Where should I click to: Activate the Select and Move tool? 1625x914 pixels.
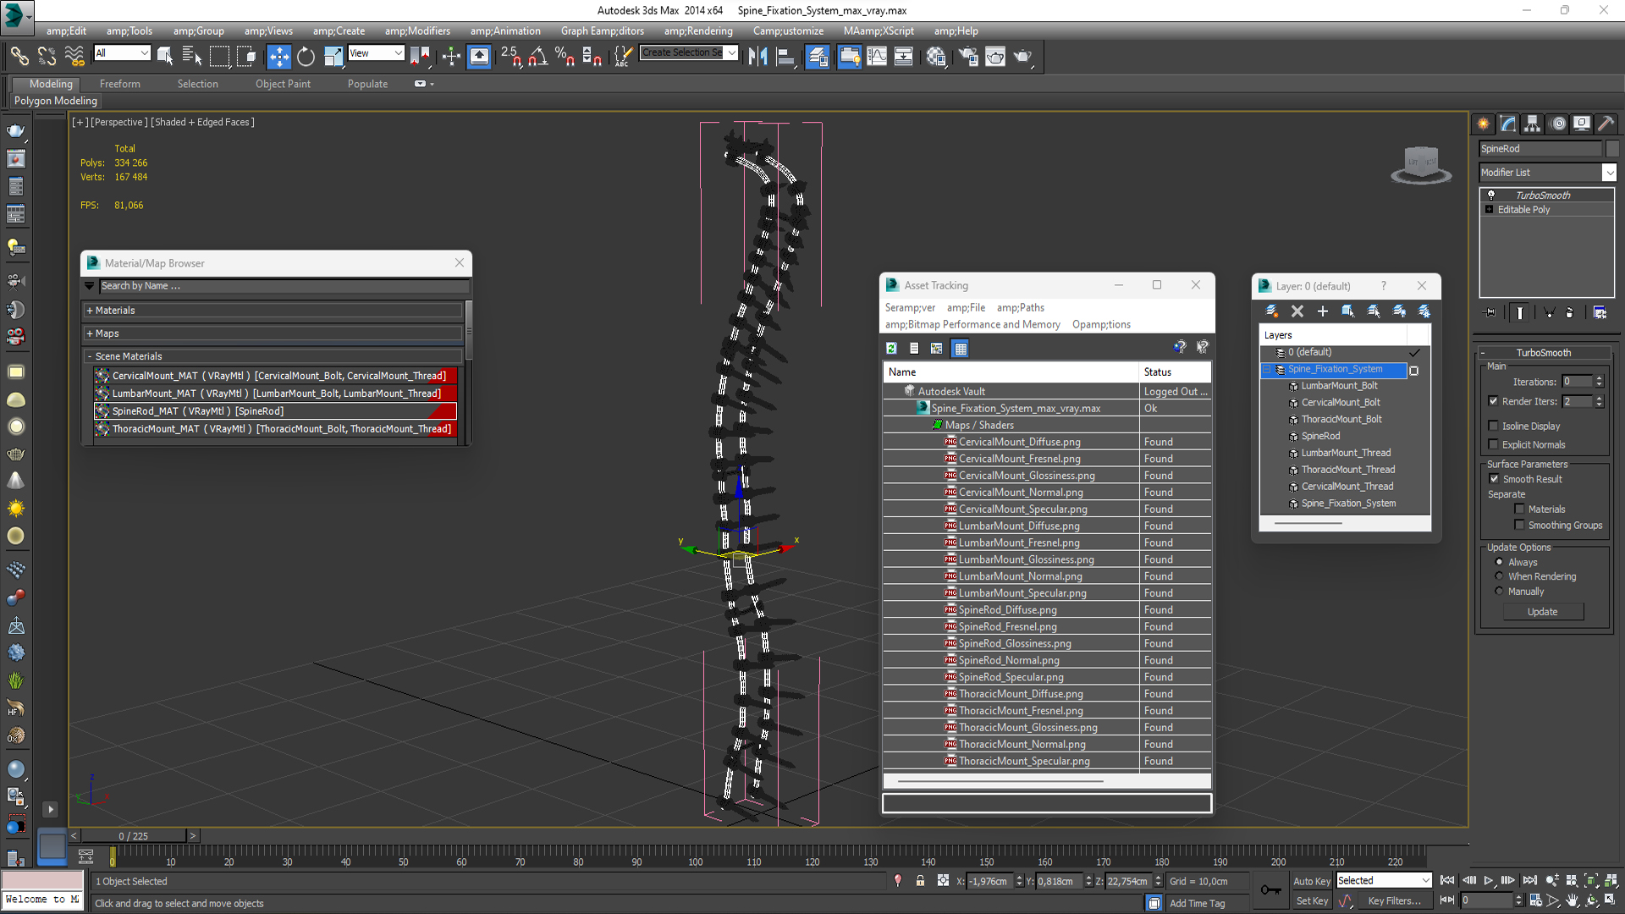pyautogui.click(x=278, y=57)
